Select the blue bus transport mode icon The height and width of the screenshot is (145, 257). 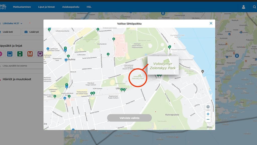click(10, 54)
